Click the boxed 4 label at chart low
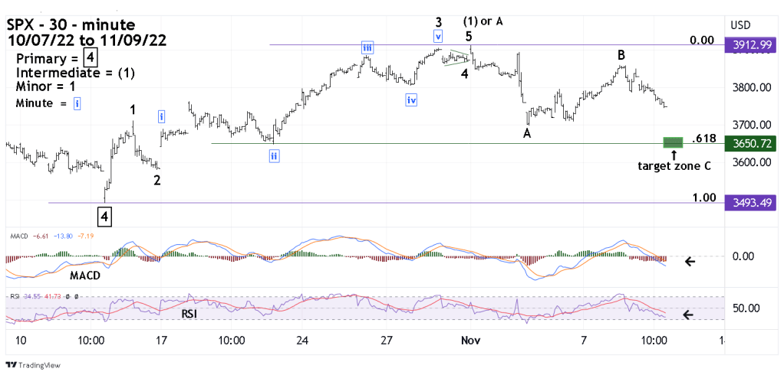The width and height of the screenshot is (784, 375). coord(105,217)
